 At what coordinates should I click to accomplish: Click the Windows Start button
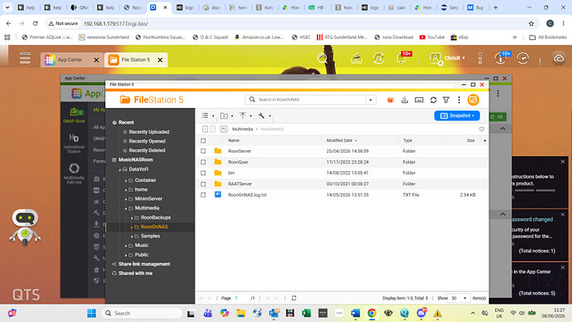point(91,313)
